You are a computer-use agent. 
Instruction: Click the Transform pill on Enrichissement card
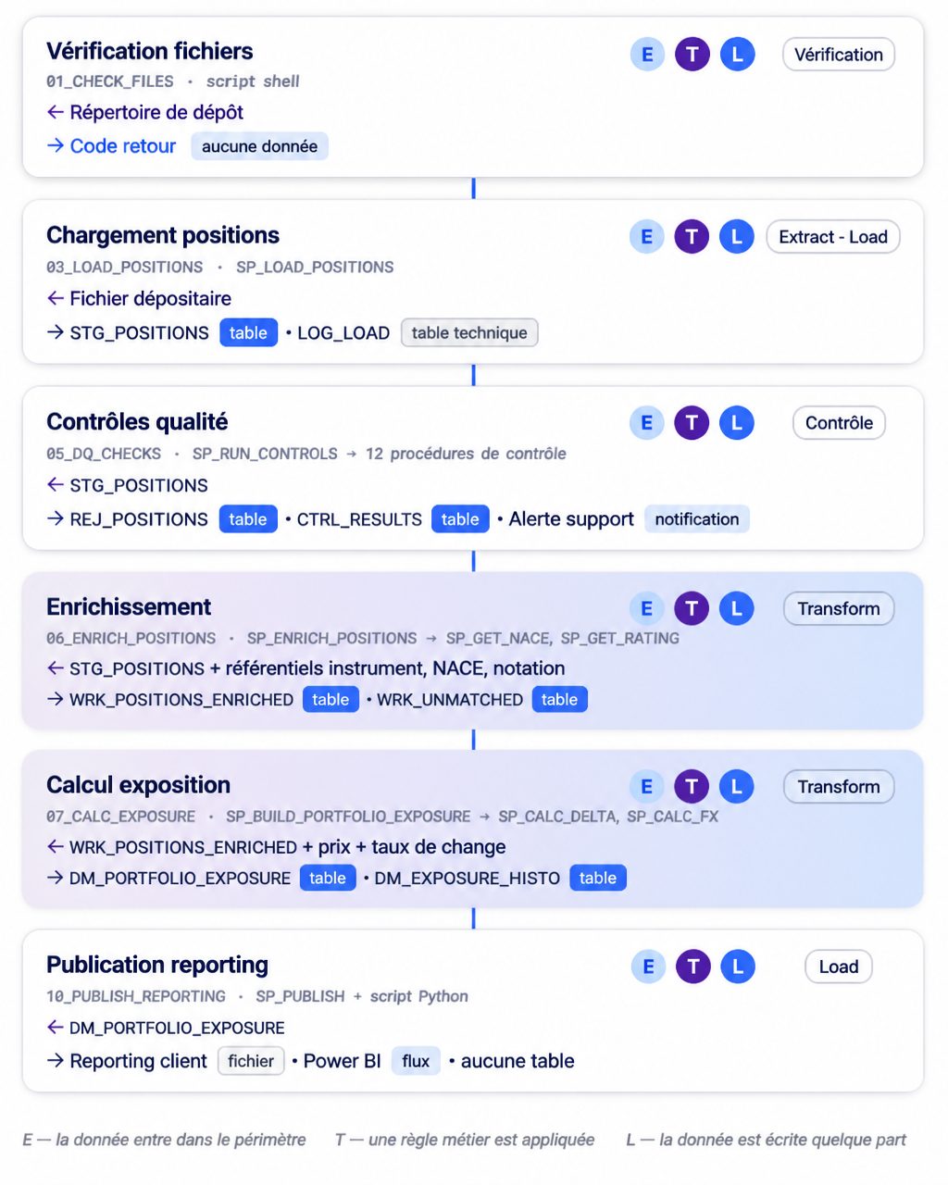click(x=839, y=608)
